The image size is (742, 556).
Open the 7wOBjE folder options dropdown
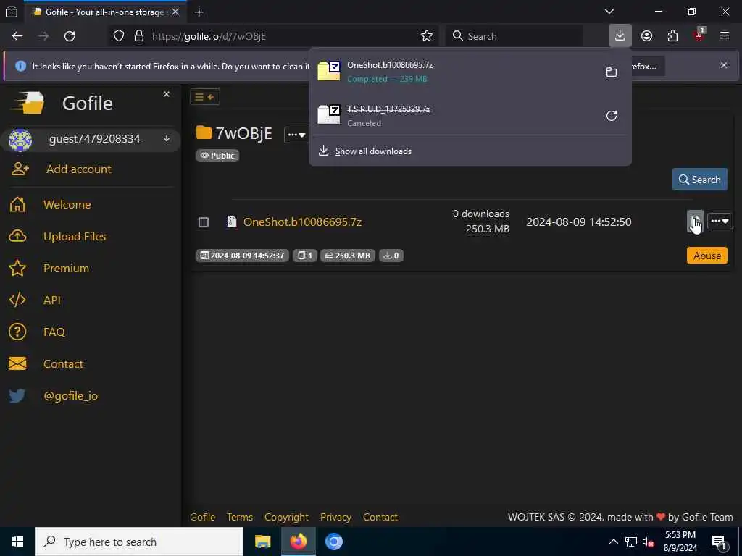296,135
